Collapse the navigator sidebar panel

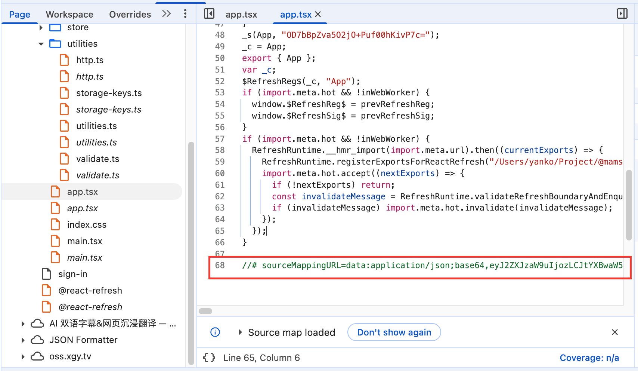click(209, 13)
